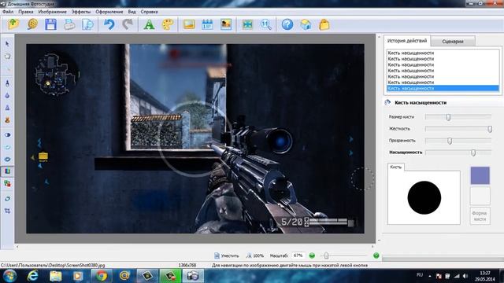This screenshot has height=283, width=504.
Task: Select the Кисть brush preview tab
Action: point(395,167)
